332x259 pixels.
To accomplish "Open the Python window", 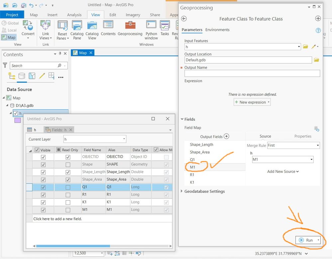I will coord(151,30).
